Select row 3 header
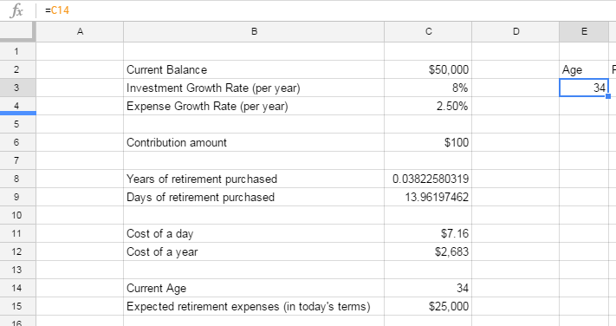The width and height of the screenshot is (616, 326). pos(17,88)
